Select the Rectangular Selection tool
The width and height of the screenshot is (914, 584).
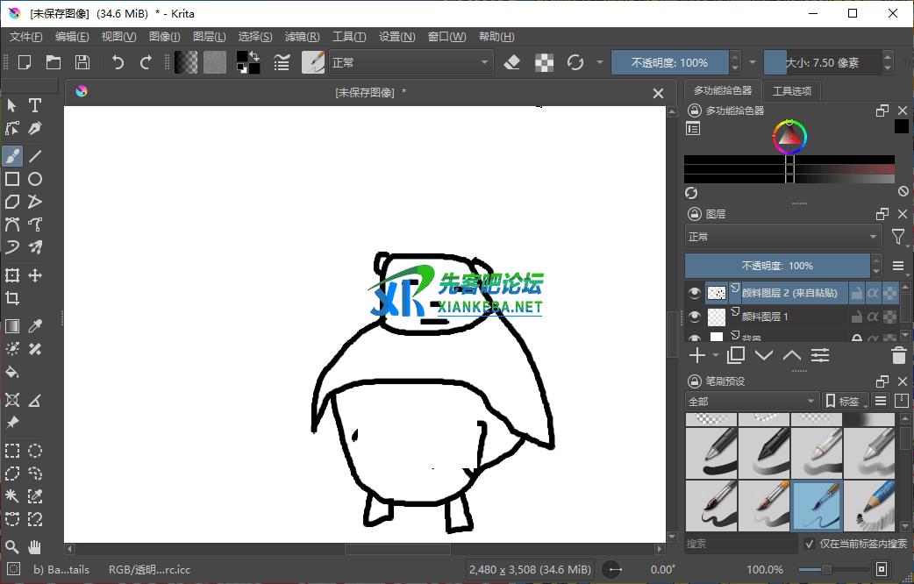tap(12, 451)
